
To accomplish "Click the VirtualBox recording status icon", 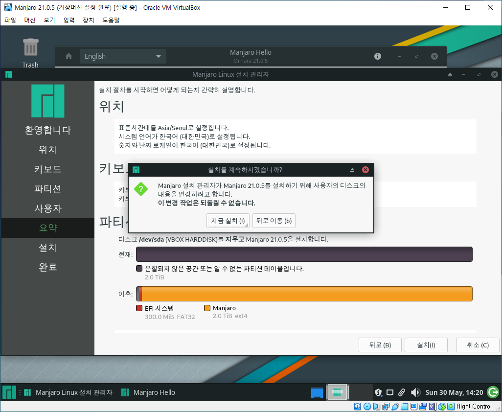I will pyautogui.click(x=423, y=407).
